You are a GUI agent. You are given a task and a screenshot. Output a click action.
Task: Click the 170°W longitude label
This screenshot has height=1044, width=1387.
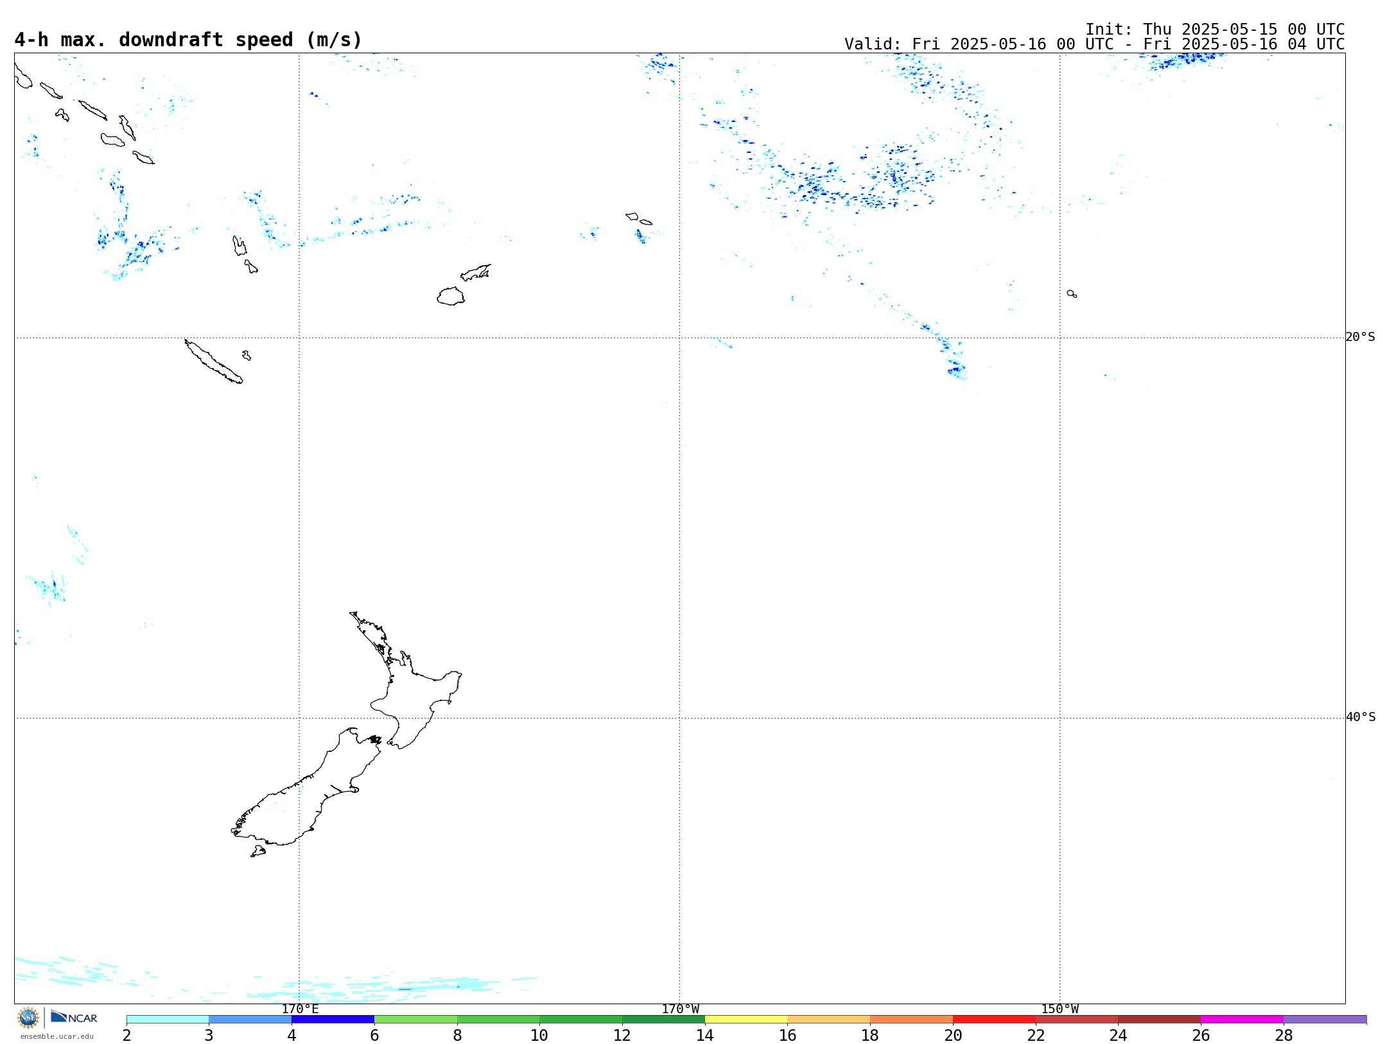[680, 1009]
